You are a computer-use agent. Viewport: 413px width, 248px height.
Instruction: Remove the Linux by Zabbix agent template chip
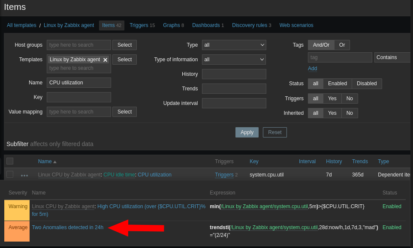click(105, 60)
